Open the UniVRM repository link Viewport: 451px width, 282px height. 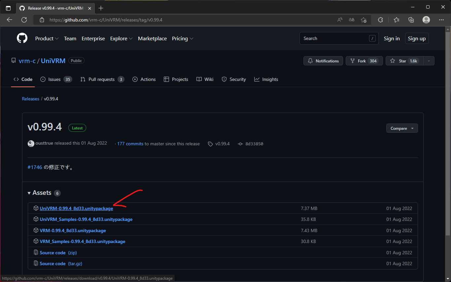[x=53, y=61]
